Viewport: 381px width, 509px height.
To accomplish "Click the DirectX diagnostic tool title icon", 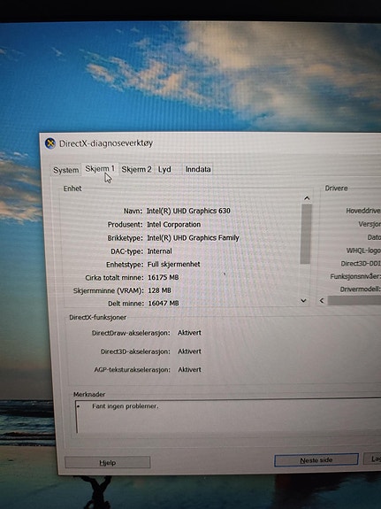I will coord(50,143).
